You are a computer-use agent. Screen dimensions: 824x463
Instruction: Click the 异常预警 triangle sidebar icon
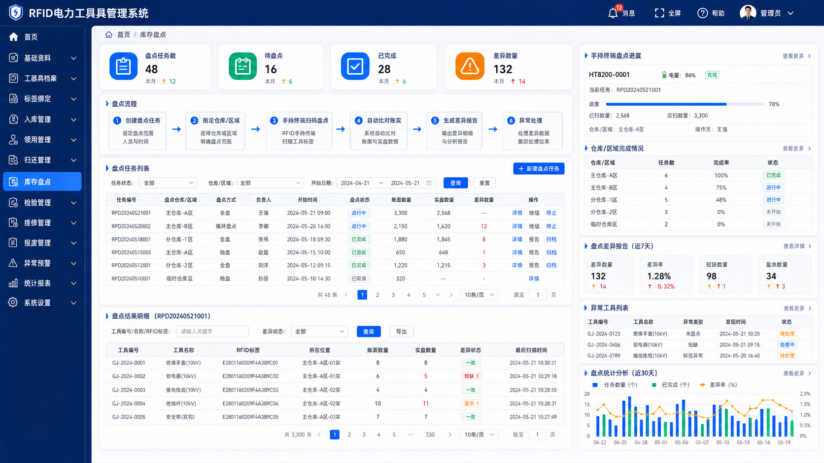click(x=13, y=263)
